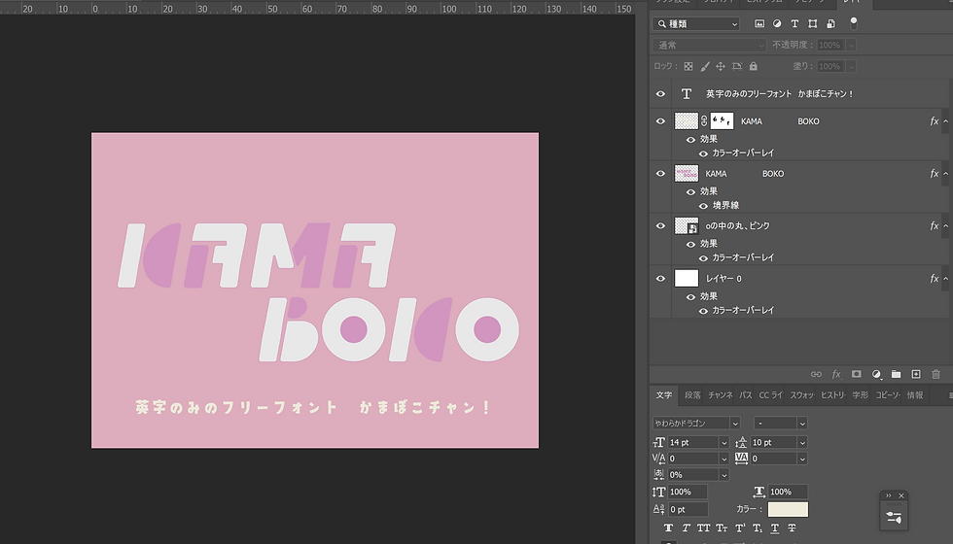The image size is (953, 544).
Task: Toggle カラーオーバーレイ visibility on masked KAMA BOKO layer
Action: pos(703,153)
